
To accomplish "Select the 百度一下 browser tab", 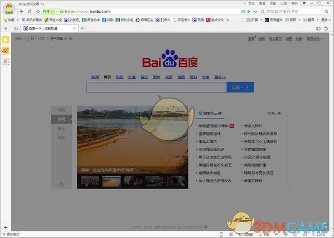I will click(50, 28).
